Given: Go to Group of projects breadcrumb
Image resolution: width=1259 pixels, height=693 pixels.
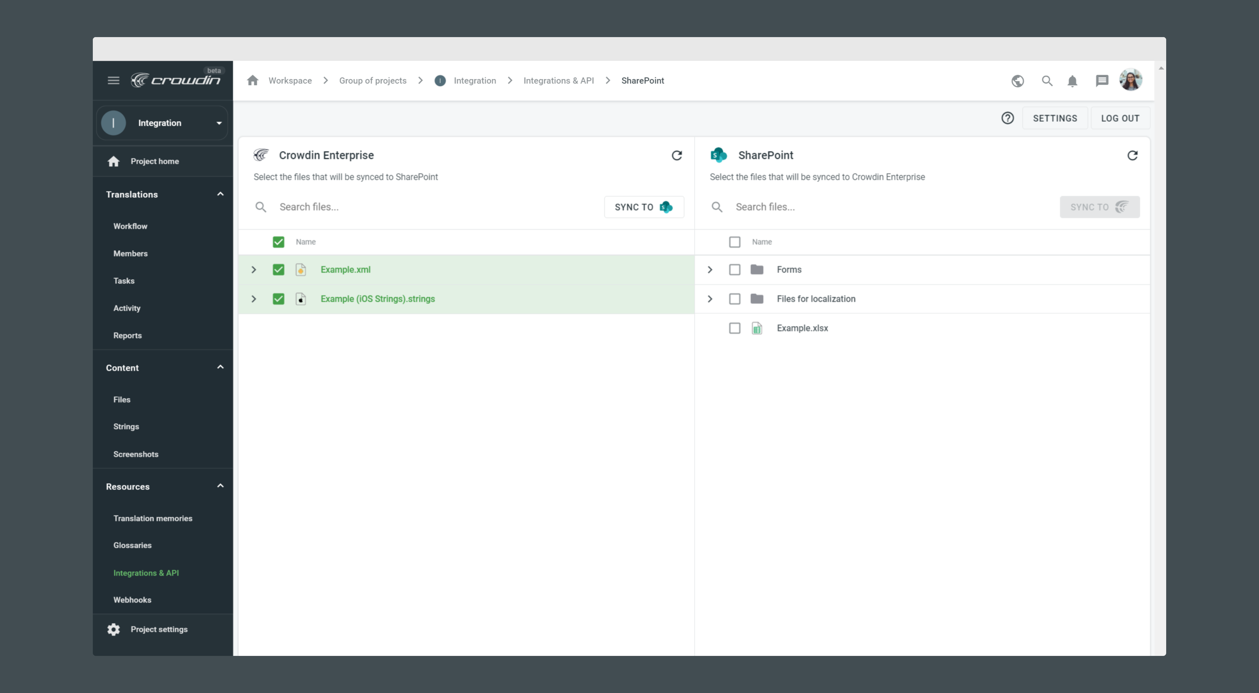Looking at the screenshot, I should (372, 81).
